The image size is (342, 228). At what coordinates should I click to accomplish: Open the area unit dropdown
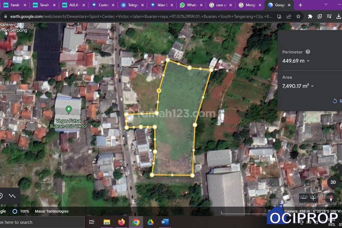[x=312, y=86]
